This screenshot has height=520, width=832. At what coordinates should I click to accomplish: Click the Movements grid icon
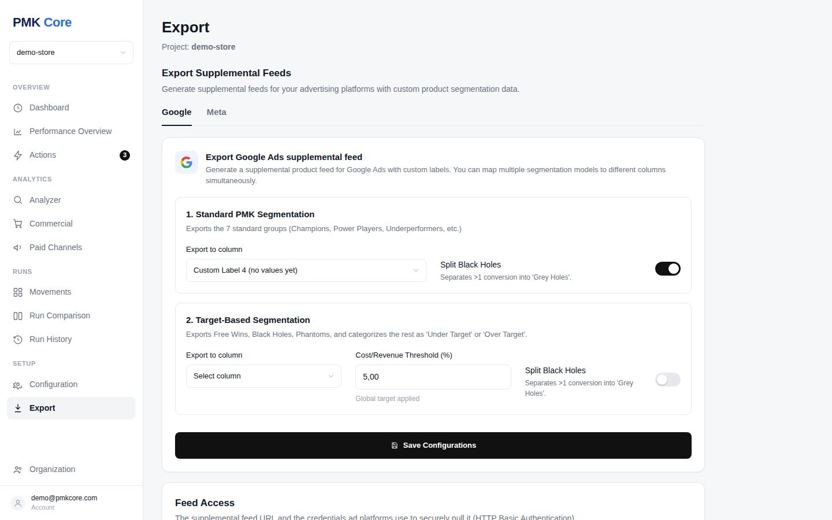18,292
